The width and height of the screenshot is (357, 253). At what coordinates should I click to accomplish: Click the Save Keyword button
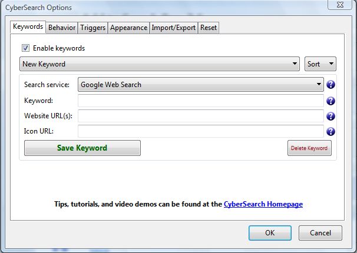point(82,148)
